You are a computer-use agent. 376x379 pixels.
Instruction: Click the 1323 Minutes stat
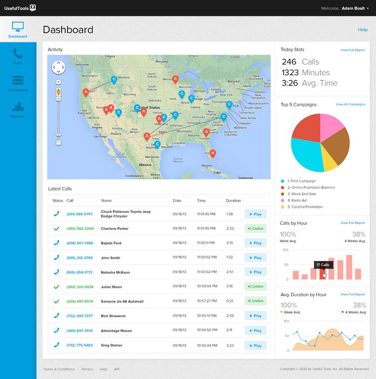[x=305, y=72]
